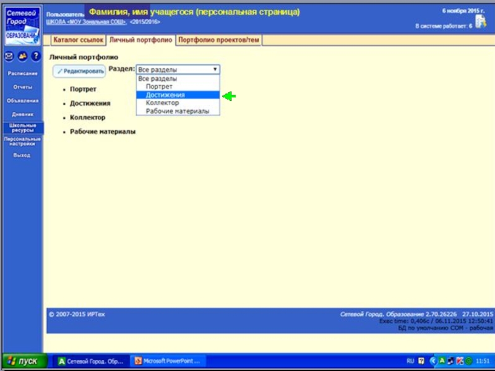The height and width of the screenshot is (371, 495).
Task: Expand the Раздел dropdown arrow
Action: click(215, 70)
